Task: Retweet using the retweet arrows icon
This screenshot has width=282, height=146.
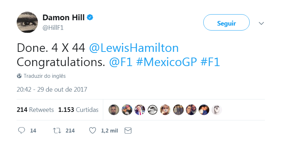Action: tap(56, 131)
